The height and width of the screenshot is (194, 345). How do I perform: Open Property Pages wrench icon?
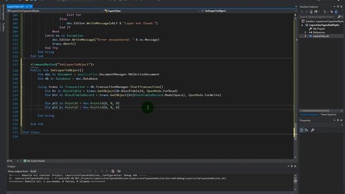tap(313, 130)
